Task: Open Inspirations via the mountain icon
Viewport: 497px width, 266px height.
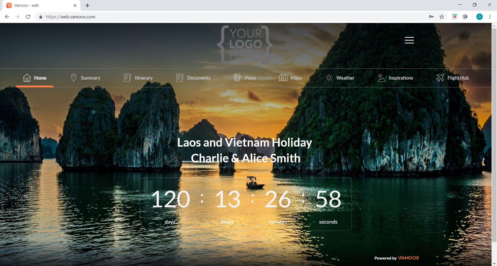Action: [381, 78]
